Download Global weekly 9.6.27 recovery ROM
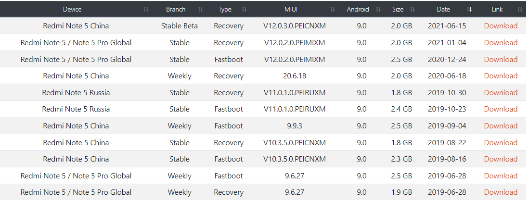Screen dimensions: 529x201 501,192
